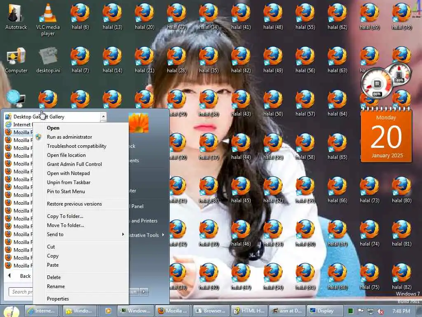
Task: Click the Start menu user picture
Action: tap(138, 123)
